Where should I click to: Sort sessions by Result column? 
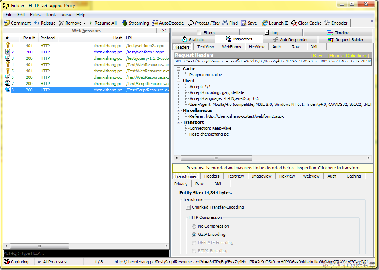(29, 38)
